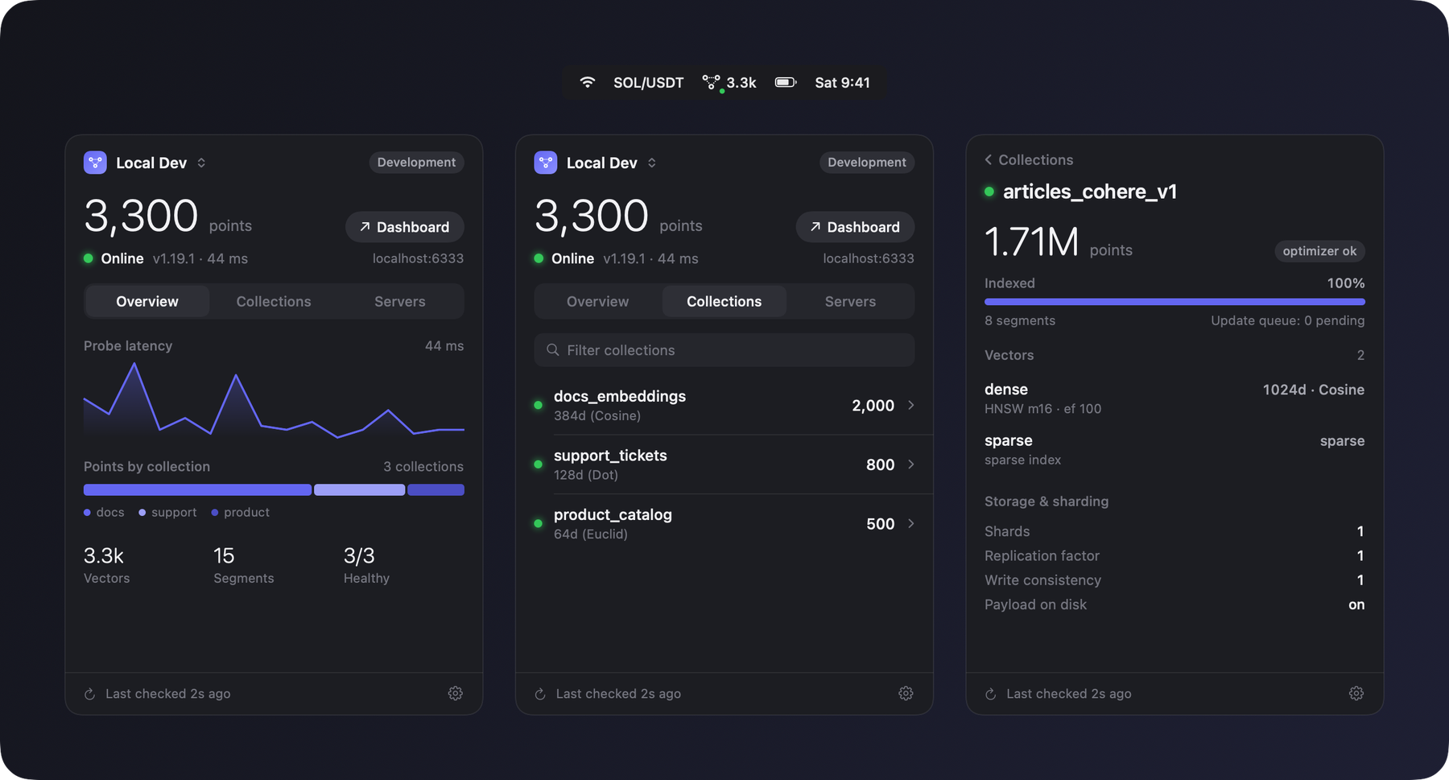Image resolution: width=1449 pixels, height=780 pixels.
Task: Open support_tickets collection chevron
Action: coord(911,464)
